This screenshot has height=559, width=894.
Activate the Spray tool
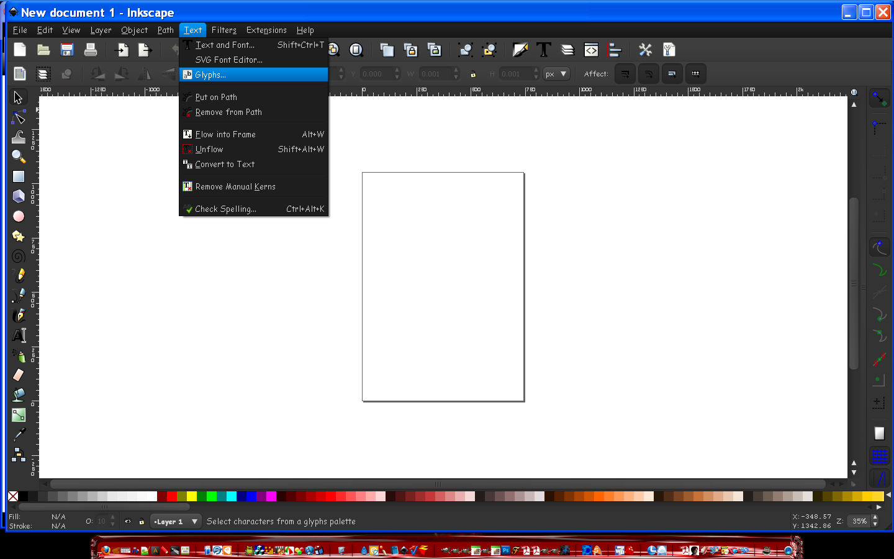[19, 355]
